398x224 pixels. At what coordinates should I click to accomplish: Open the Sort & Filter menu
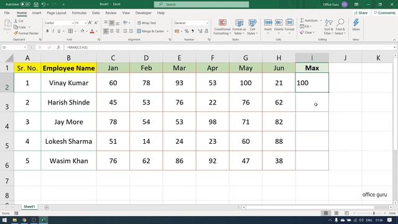tap(329, 27)
